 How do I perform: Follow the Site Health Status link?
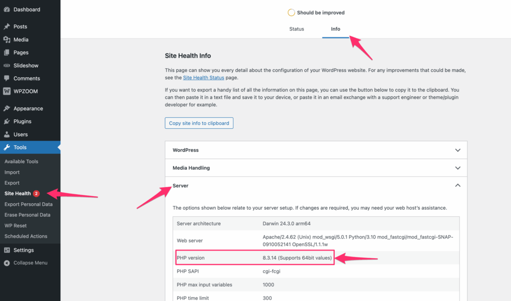[x=205, y=78]
